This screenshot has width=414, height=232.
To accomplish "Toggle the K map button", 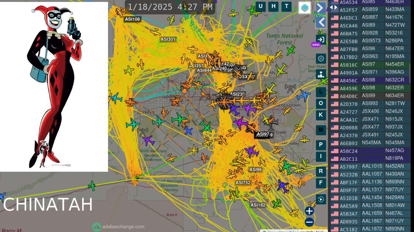I will coord(321,115).
